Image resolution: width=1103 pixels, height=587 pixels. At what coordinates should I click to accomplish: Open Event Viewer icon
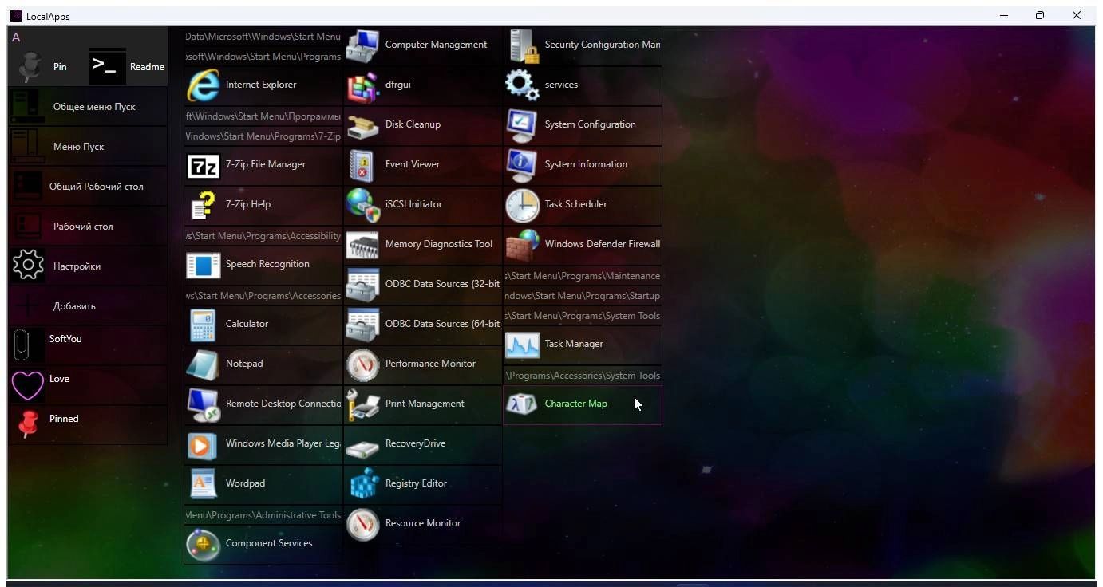click(362, 164)
